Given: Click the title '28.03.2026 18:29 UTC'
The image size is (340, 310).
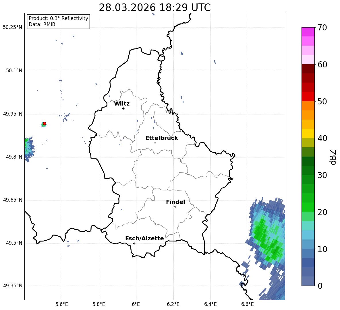Looking at the screenshot, I should tap(154, 7).
